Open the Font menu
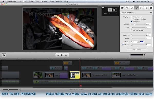The height and width of the screenshot is (100, 154). [x=37, y=2]
